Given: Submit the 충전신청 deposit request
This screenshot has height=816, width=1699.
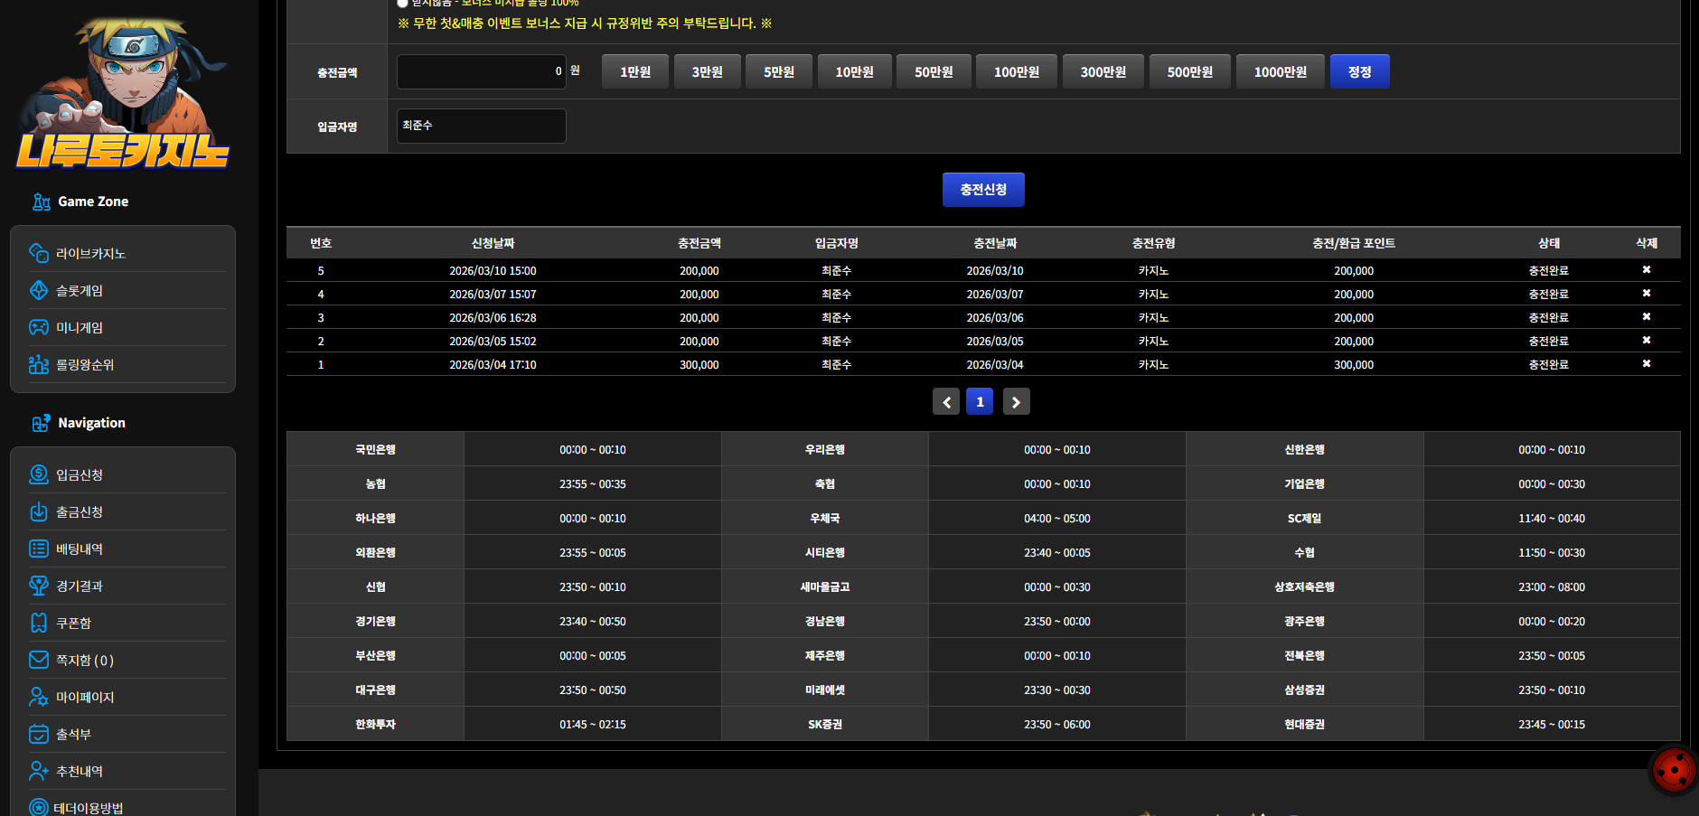Looking at the screenshot, I should (983, 190).
